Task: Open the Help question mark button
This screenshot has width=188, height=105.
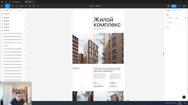Action: [184, 97]
